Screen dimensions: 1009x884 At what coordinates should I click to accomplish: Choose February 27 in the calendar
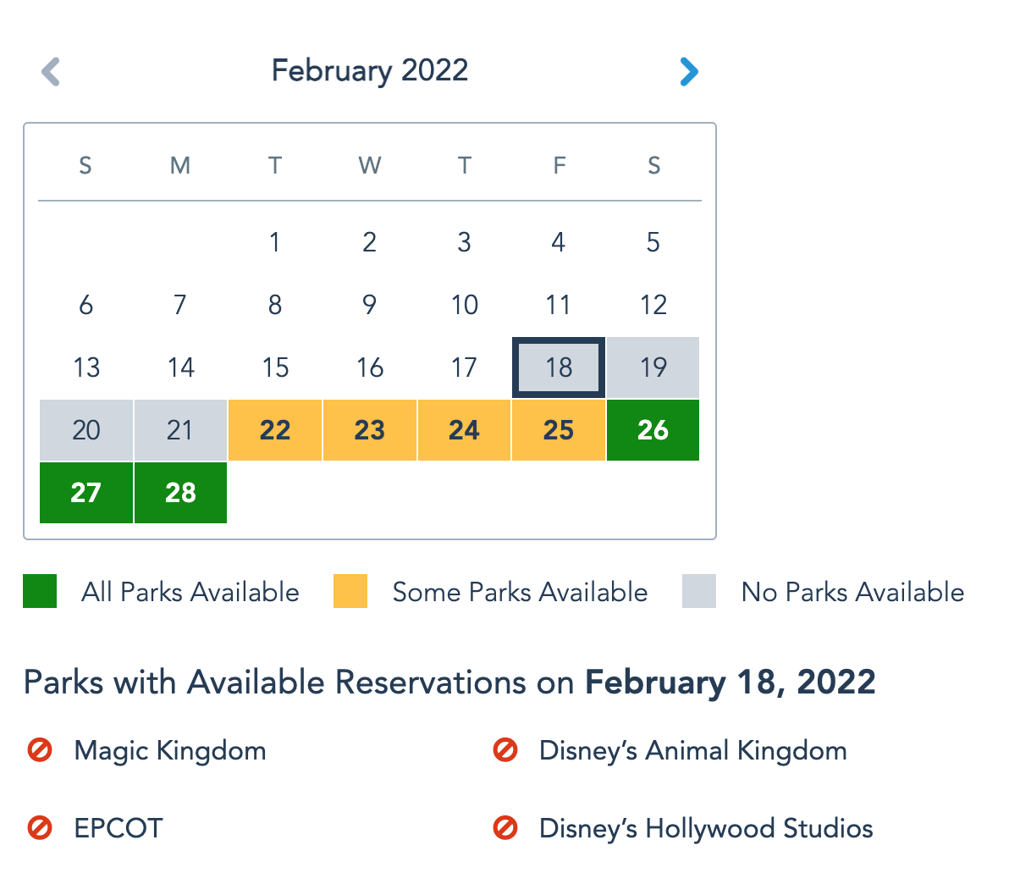click(86, 493)
